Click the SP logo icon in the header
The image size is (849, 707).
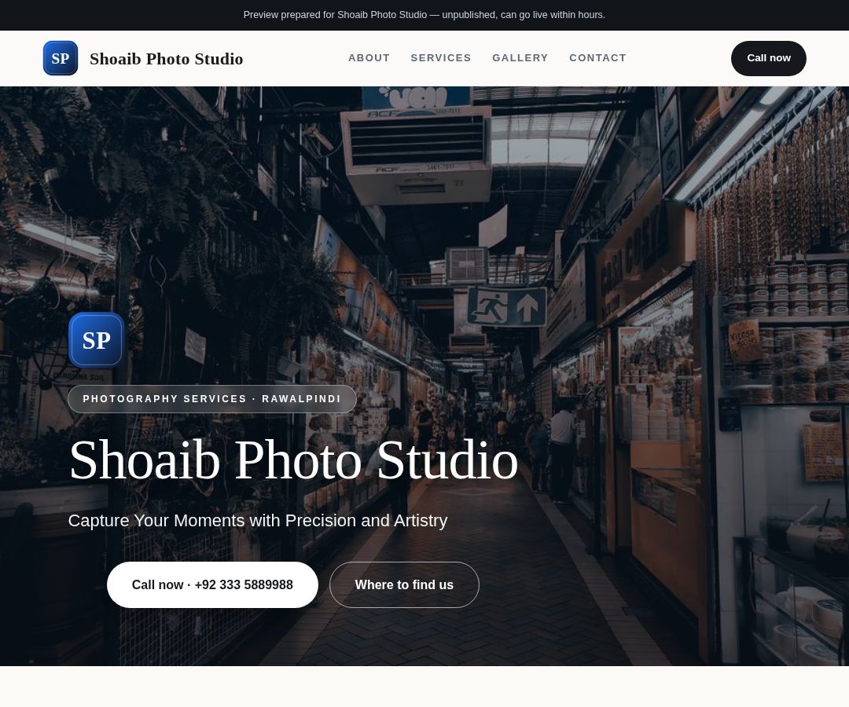pos(60,58)
